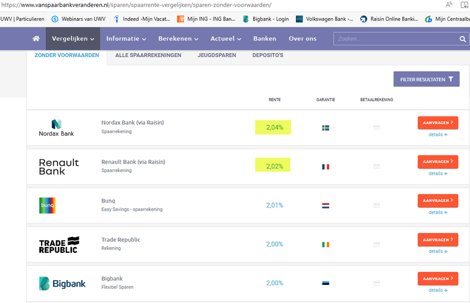Click the betaalrekening card icon for Bunq
Screen dimensions: 470x303
point(377,205)
